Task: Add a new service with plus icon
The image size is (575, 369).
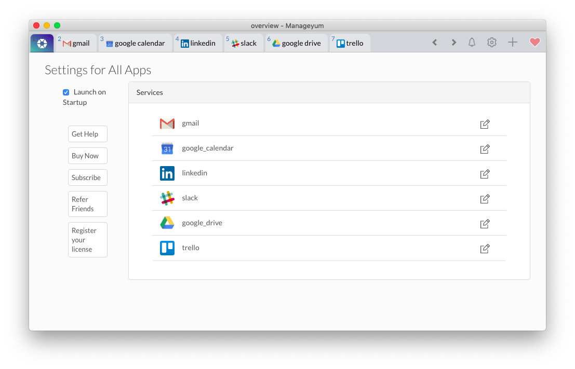Action: pos(513,43)
